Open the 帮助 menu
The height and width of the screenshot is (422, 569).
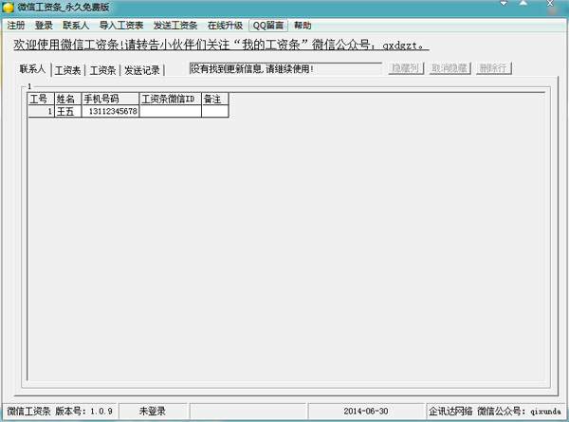303,26
